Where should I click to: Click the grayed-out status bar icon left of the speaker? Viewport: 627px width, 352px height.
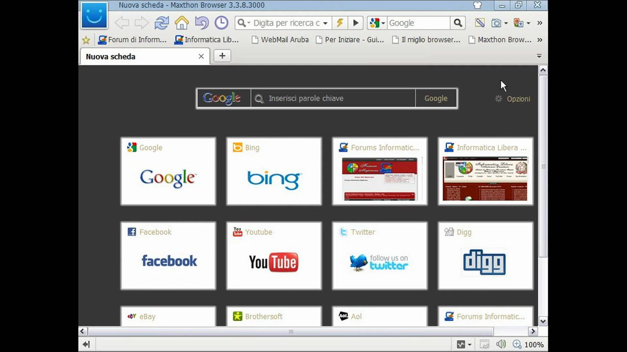(484, 345)
